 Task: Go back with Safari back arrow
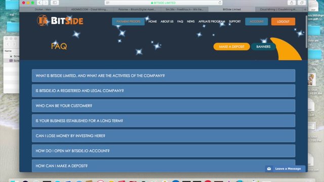click(39, 3)
